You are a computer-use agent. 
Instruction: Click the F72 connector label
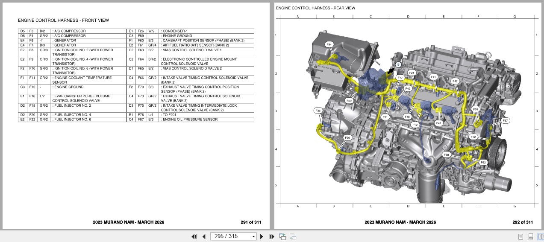473,137
